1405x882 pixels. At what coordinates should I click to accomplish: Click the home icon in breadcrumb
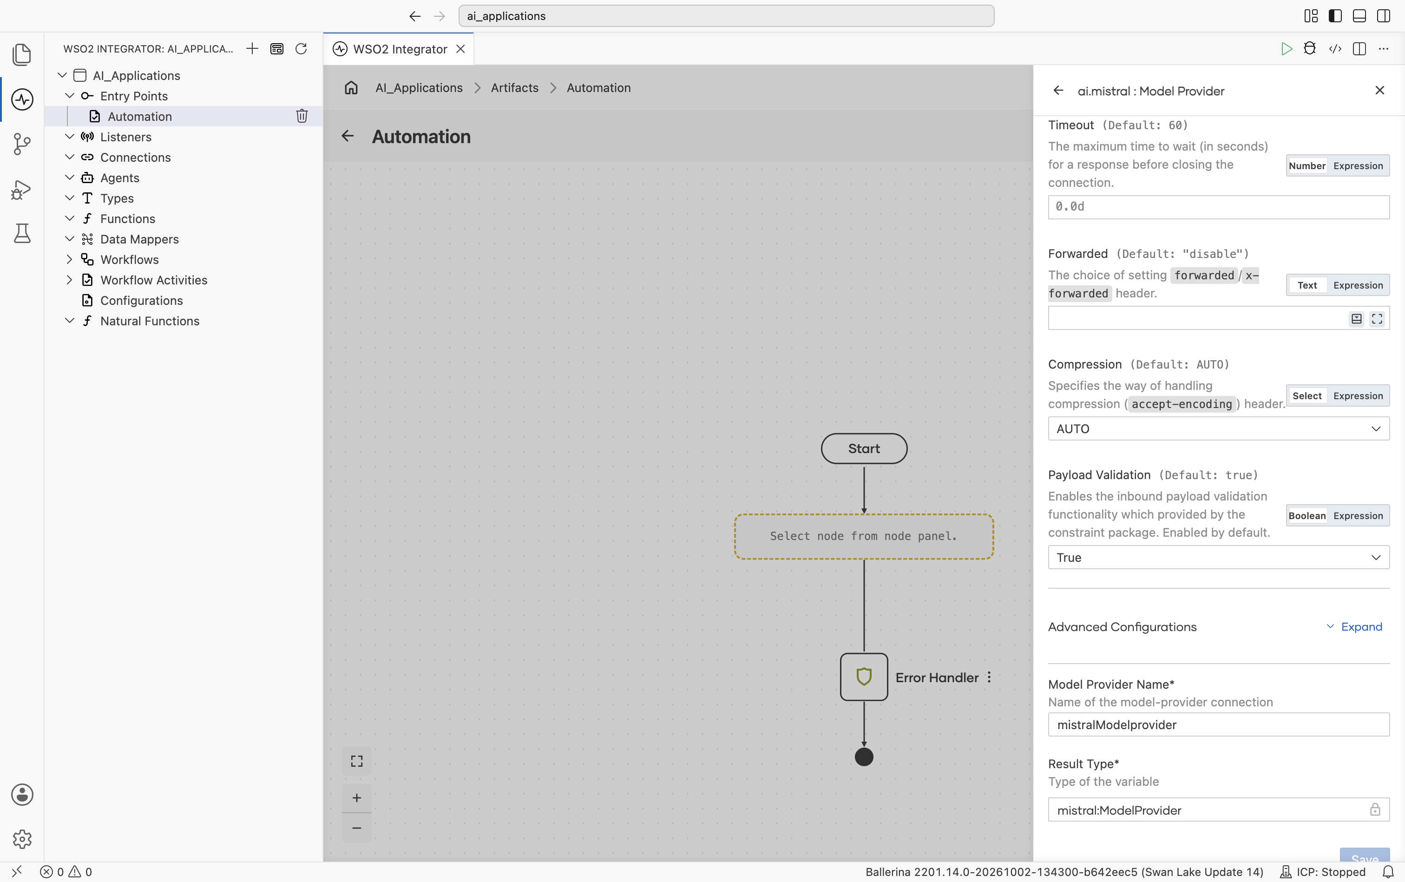[351, 87]
